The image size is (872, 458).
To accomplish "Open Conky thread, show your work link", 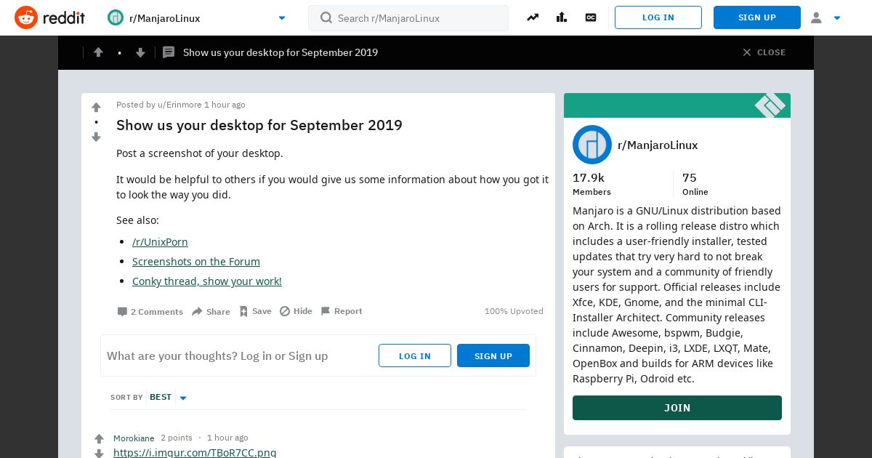I will point(207,281).
